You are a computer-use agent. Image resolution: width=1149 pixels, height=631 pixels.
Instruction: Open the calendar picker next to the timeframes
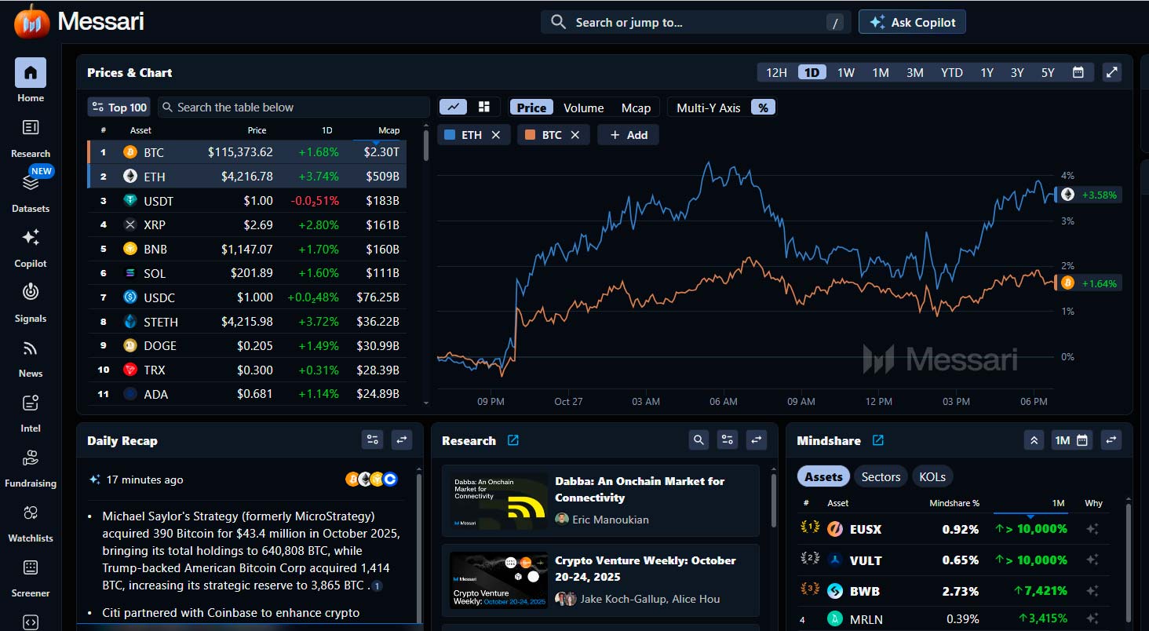point(1078,71)
